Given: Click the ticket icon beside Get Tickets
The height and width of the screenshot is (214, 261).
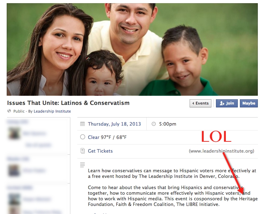Looking at the screenshot, I should coord(83,151).
